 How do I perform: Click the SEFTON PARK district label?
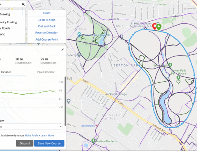tap(127, 65)
